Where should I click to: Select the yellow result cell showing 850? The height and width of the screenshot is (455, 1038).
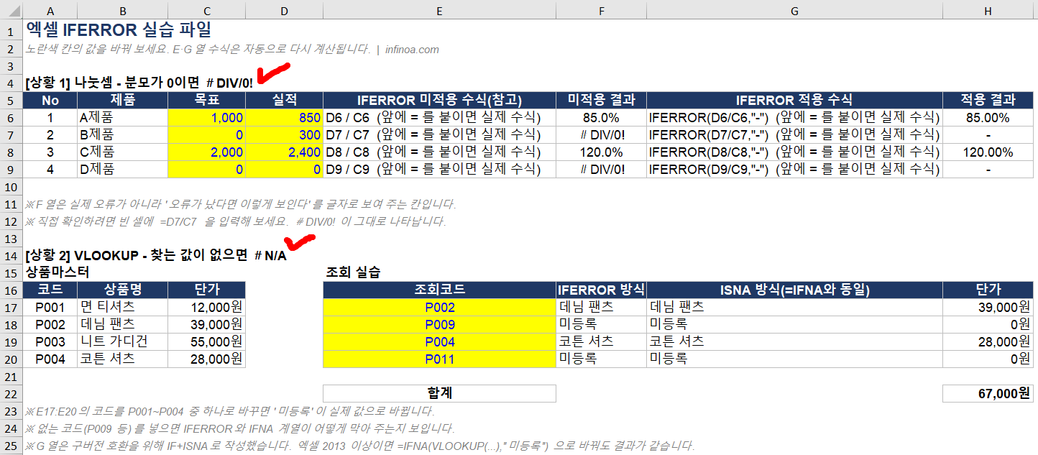tap(284, 117)
